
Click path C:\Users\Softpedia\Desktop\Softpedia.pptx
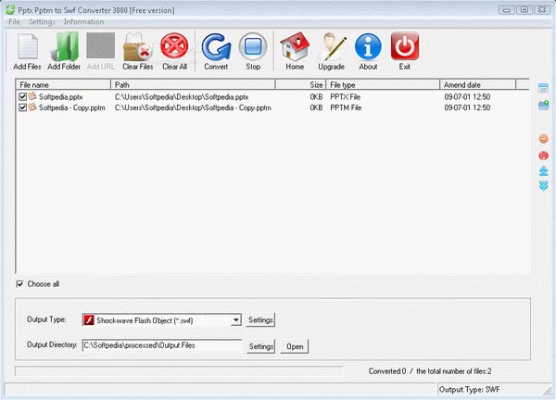pyautogui.click(x=182, y=96)
